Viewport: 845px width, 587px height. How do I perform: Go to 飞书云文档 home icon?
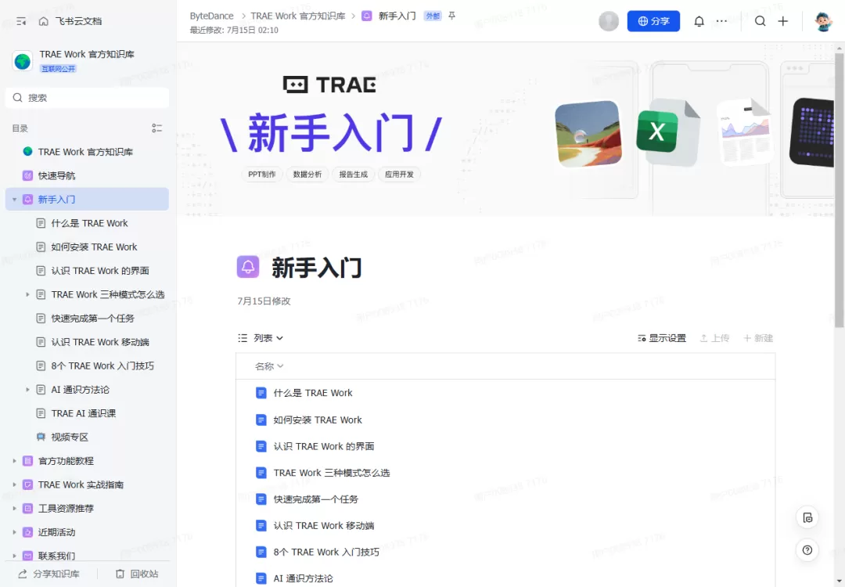(x=44, y=21)
